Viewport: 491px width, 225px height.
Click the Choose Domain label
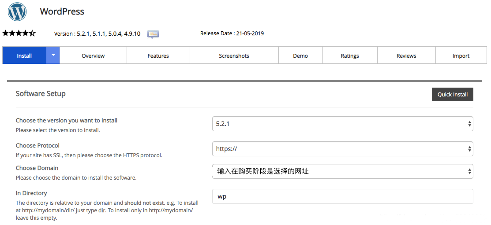(37, 168)
